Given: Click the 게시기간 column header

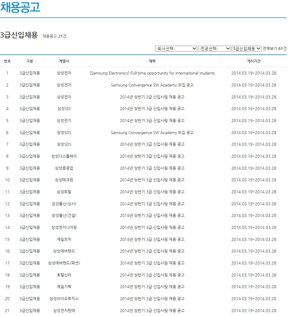Looking at the screenshot, I should click(254, 61).
